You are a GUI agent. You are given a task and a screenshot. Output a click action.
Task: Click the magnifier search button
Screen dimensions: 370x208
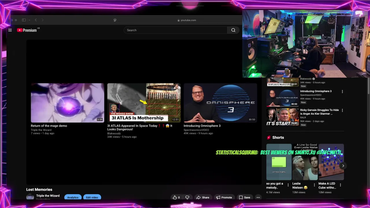click(x=233, y=30)
